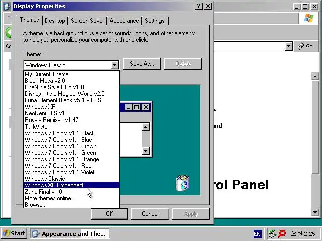Choose Zune Final v1.0 theme
This screenshot has width=322, height=241.
[71, 192]
